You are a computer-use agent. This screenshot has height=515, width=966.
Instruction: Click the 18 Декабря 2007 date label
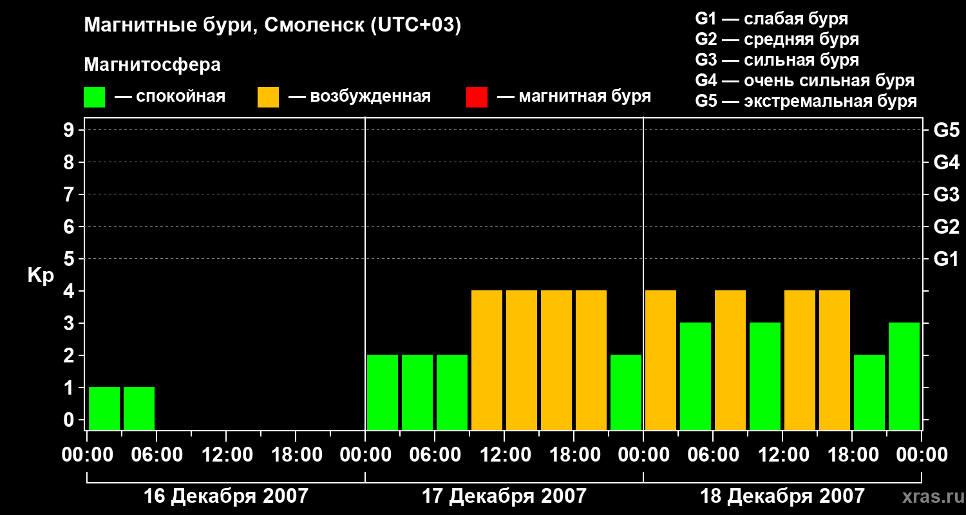(782, 496)
